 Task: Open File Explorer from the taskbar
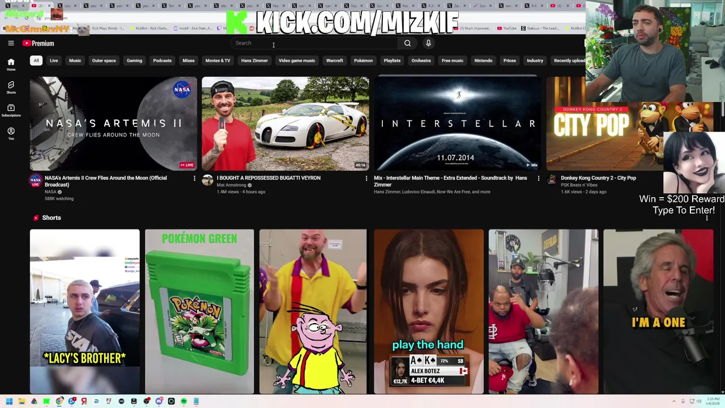coord(22,401)
